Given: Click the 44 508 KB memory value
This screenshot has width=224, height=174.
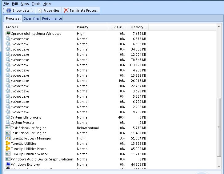Looking at the screenshot, I should pyautogui.click(x=138, y=164).
